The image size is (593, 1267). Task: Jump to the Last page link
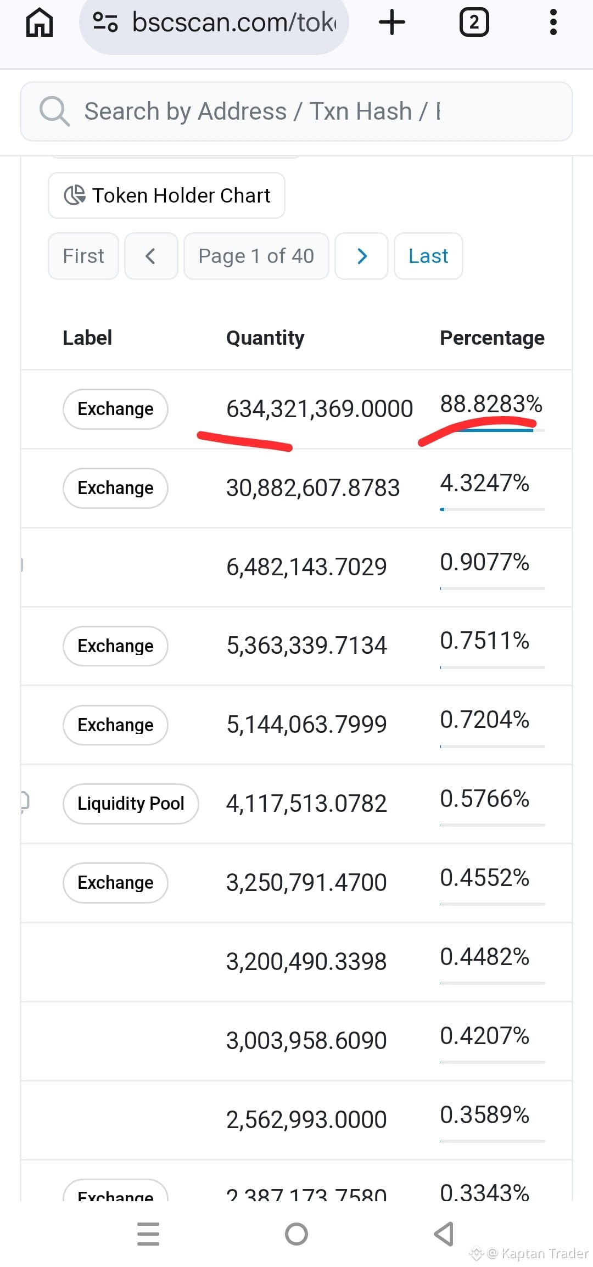(428, 256)
